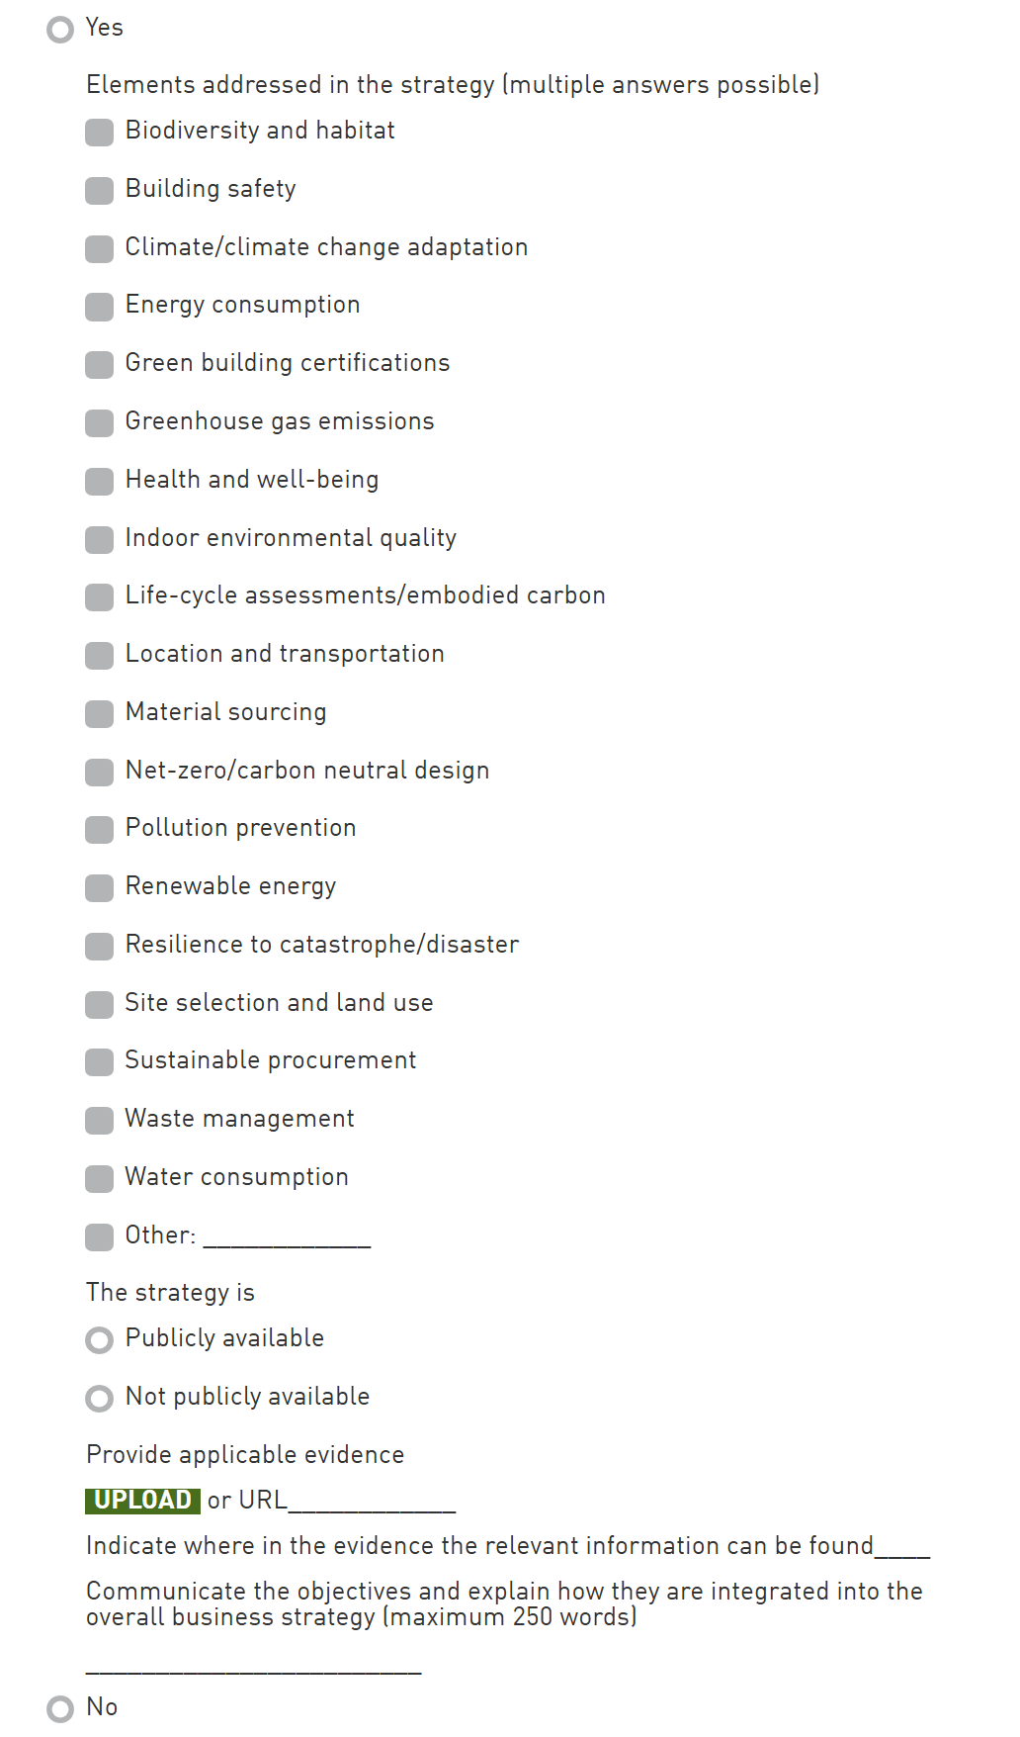Image resolution: width=1020 pixels, height=1737 pixels.
Task: Enable the Renewable energy checkbox
Action: point(100,888)
